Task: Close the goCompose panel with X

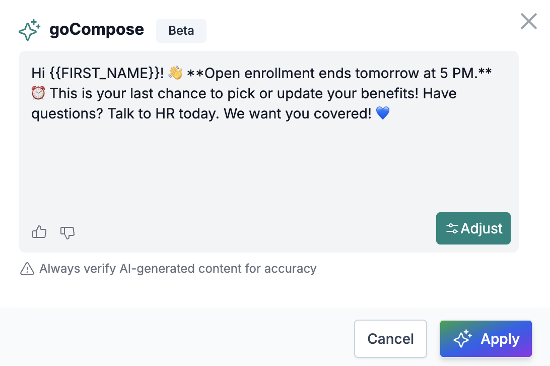Action: (528, 21)
